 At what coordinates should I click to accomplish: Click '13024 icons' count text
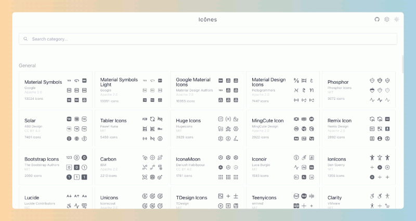pos(34,99)
